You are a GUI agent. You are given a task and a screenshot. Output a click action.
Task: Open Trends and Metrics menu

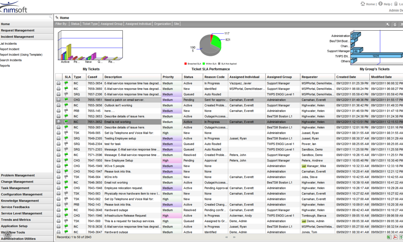click(x=27, y=220)
